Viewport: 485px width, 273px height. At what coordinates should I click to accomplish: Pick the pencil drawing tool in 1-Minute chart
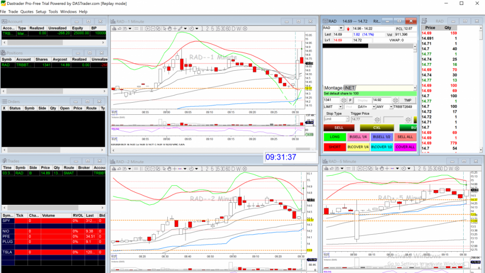pos(180,29)
